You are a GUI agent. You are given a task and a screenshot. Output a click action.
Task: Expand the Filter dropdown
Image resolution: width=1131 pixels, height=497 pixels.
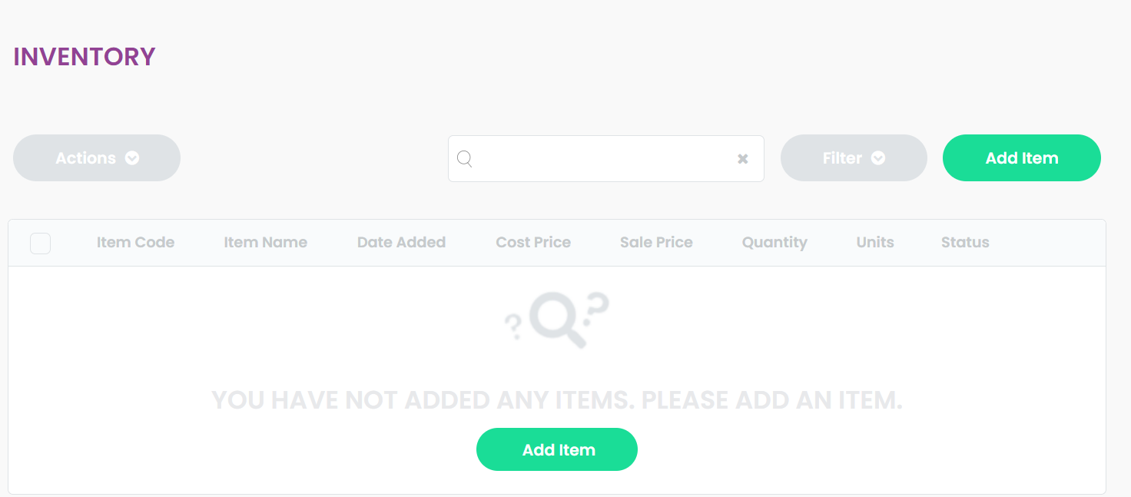pos(854,158)
